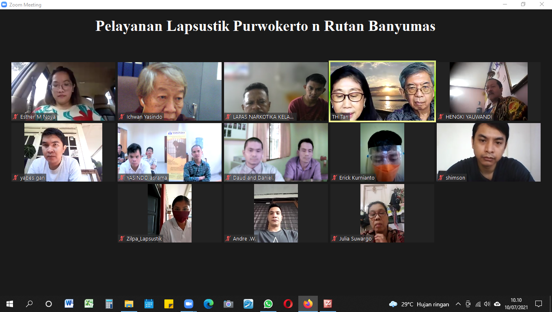Open the clock showing 10.10 10/07/2021
Image resolution: width=552 pixels, height=312 pixels.
point(516,304)
